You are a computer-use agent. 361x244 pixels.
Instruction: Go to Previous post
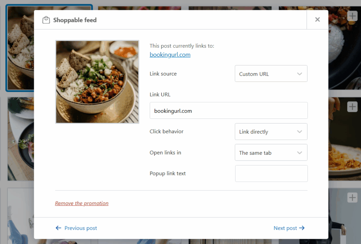(81, 228)
